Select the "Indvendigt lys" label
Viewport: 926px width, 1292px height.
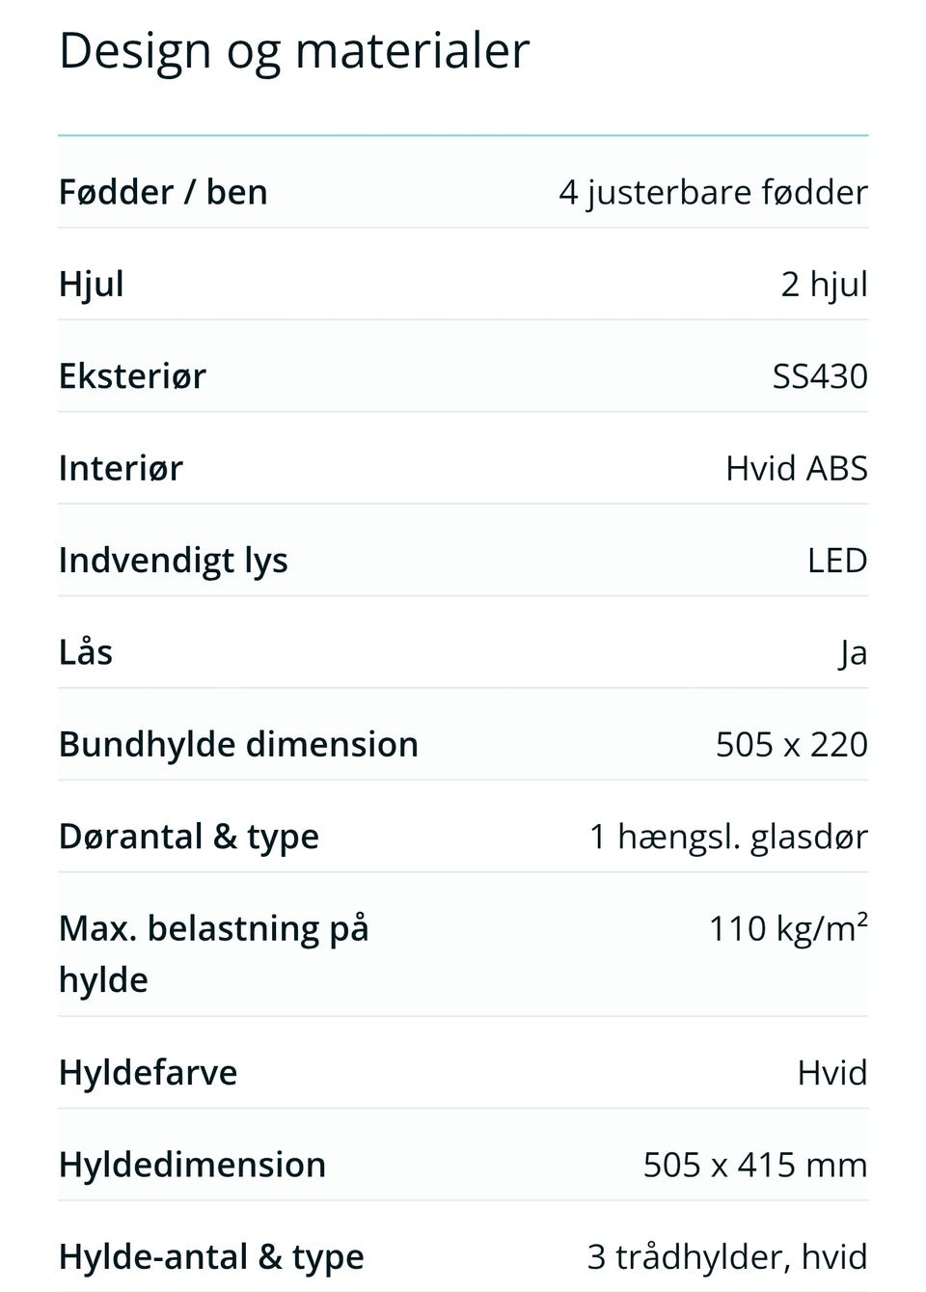point(174,560)
